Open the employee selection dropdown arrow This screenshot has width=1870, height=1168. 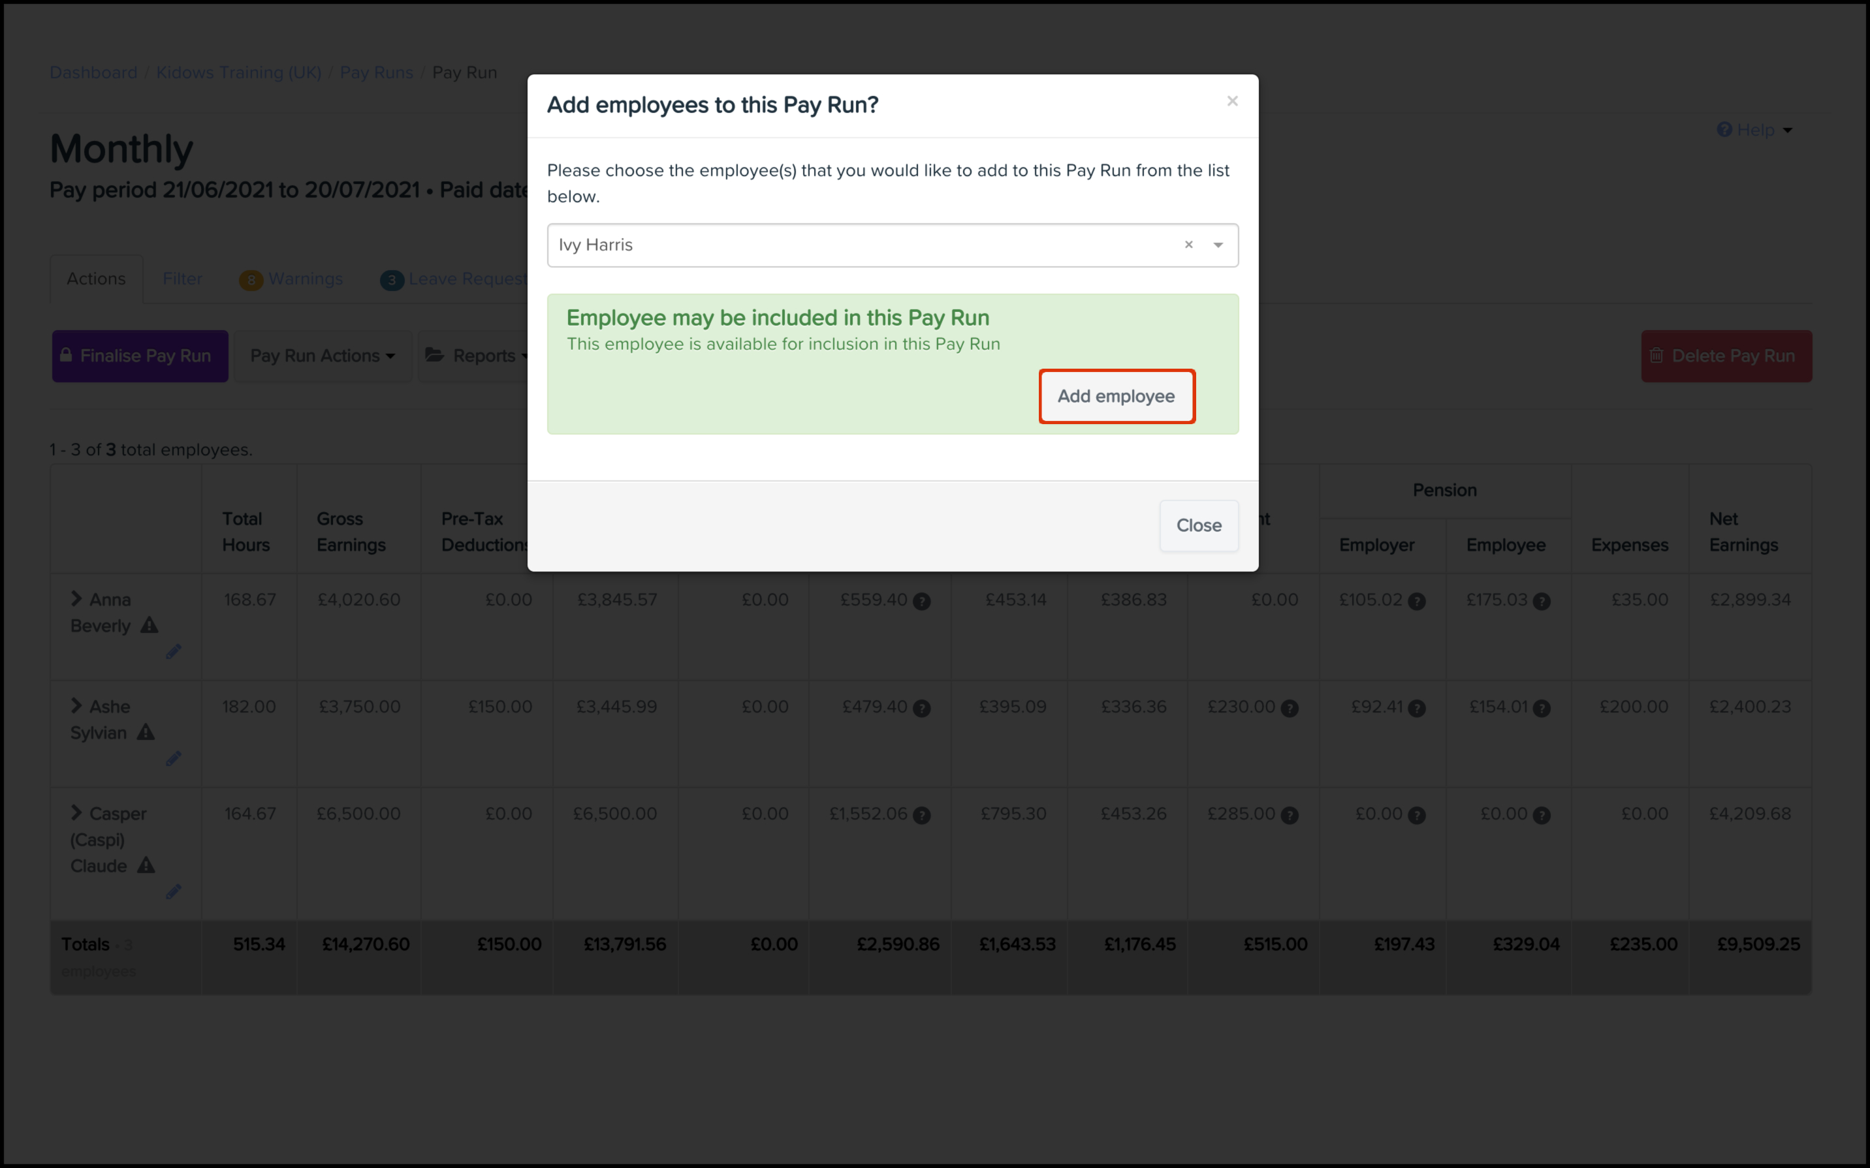coord(1218,245)
